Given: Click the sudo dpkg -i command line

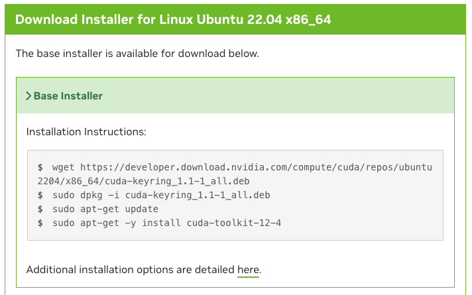Looking at the screenshot, I should 161,195.
